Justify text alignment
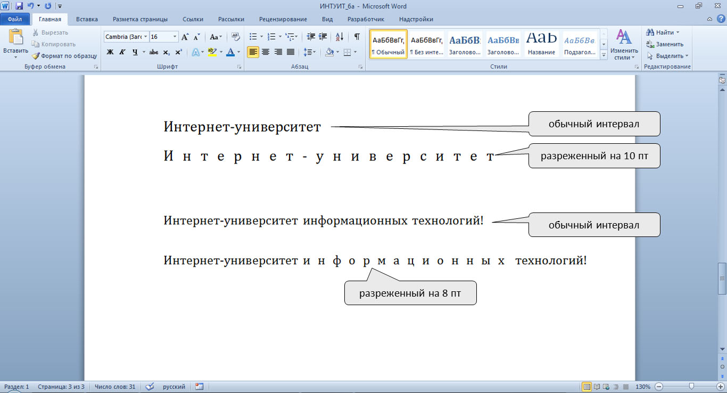The width and height of the screenshot is (727, 393). coord(290,52)
